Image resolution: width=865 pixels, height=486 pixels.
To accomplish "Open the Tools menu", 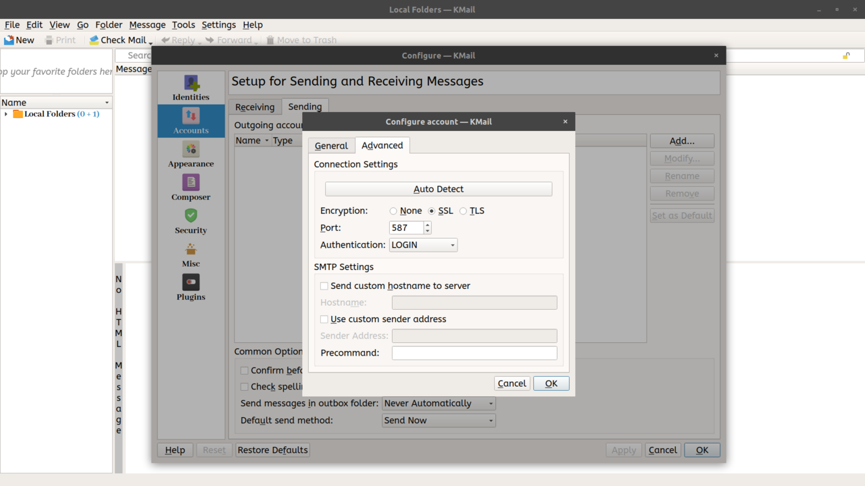I will [x=183, y=25].
